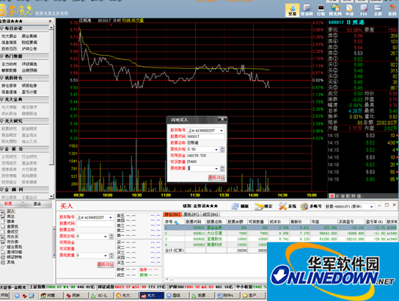Open 委托价格 dropdown in bottom buy form
The height and width of the screenshot is (301, 399).
coord(106,236)
